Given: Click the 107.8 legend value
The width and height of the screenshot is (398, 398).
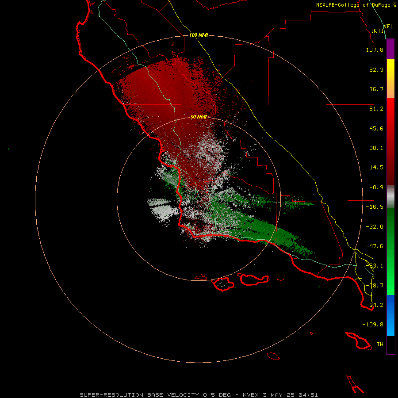Looking at the screenshot, I should (375, 50).
